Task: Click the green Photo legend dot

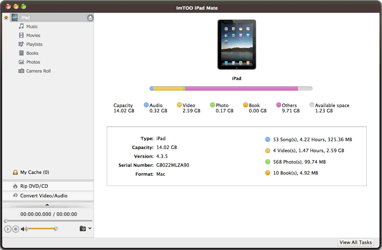Action: click(213, 105)
